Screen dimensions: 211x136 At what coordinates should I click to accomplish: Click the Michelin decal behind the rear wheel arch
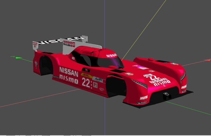(56, 77)
